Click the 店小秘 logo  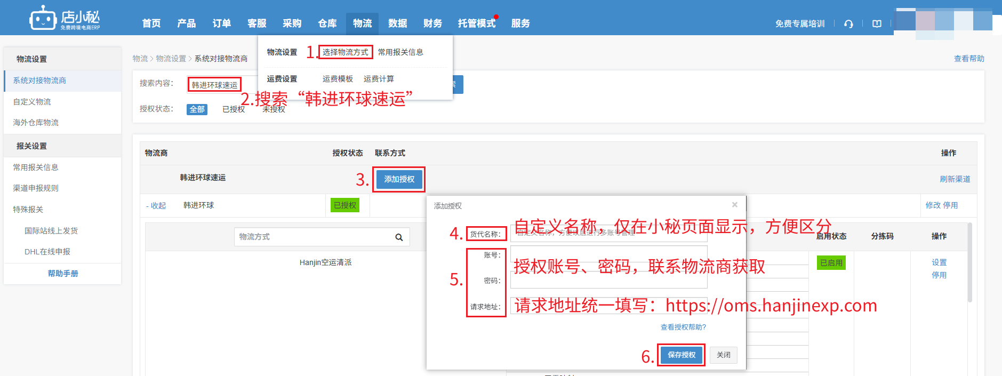(x=65, y=18)
